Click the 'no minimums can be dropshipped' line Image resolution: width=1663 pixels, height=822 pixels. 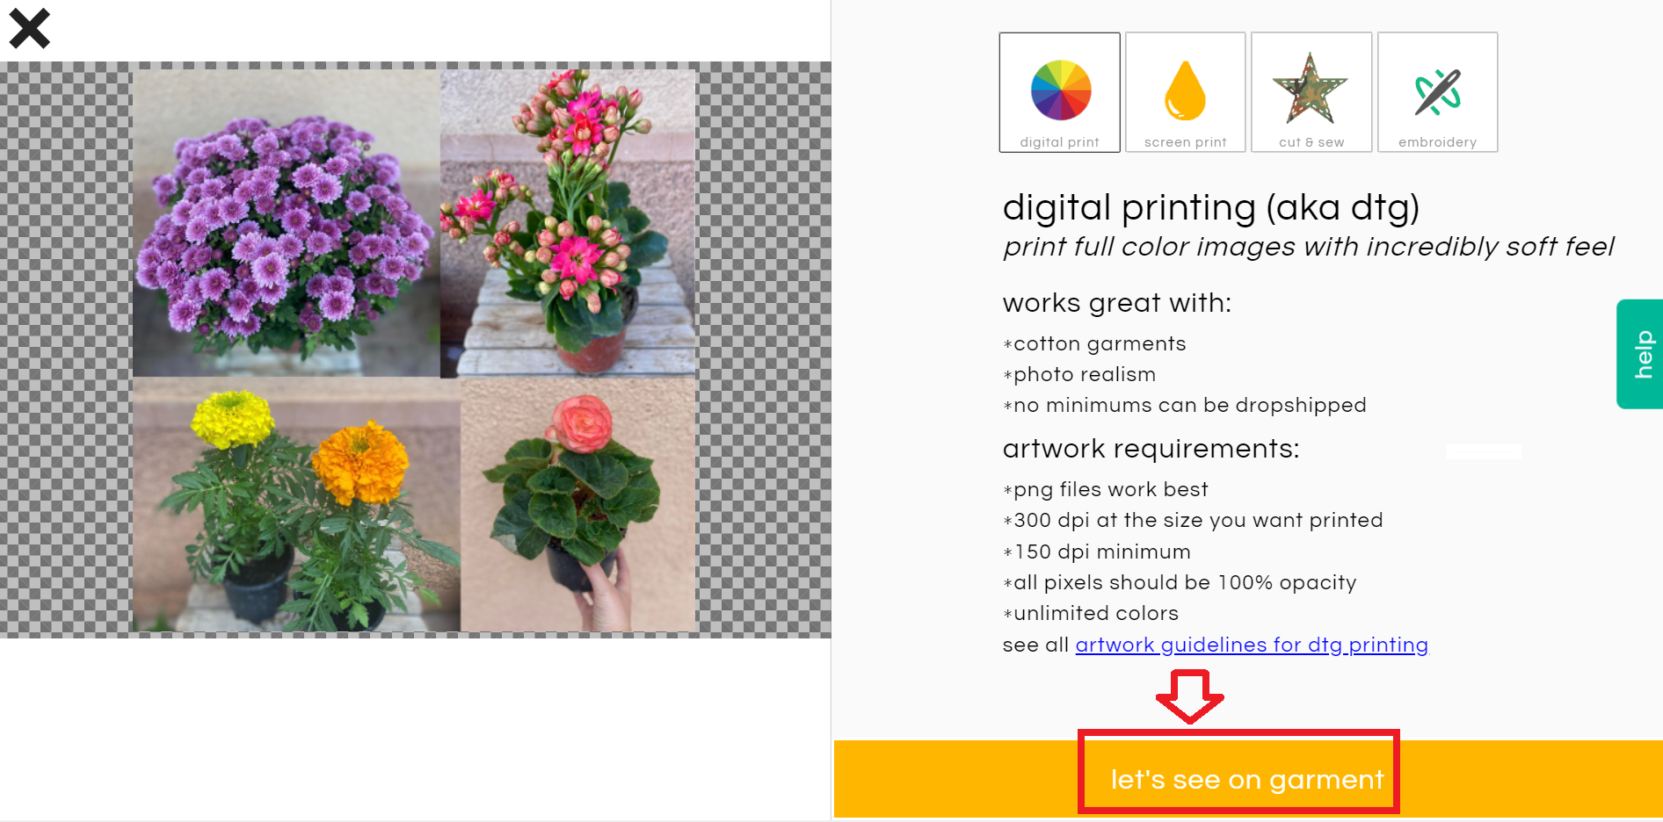1185,405
